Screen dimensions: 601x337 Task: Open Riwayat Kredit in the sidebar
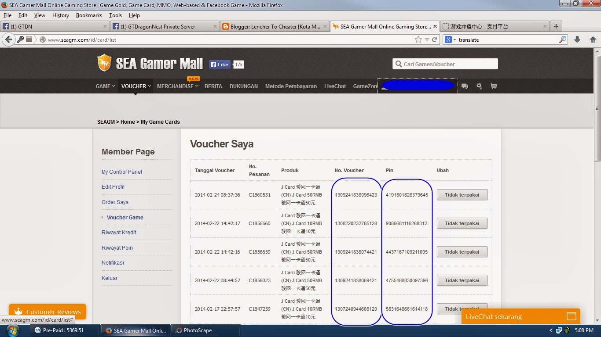point(119,233)
